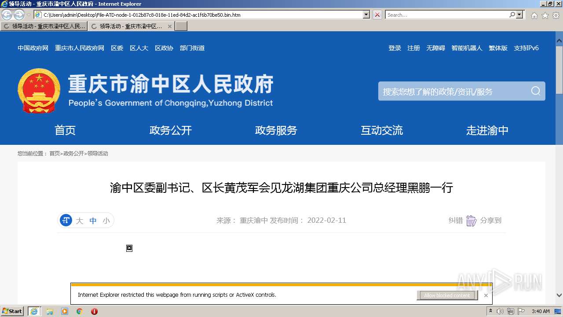
Task: Click 分享到 share link
Action: pyautogui.click(x=491, y=221)
